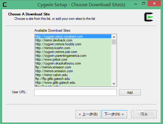Select mirror http://cygwin.mirror.constant.com

(x=73, y=36)
